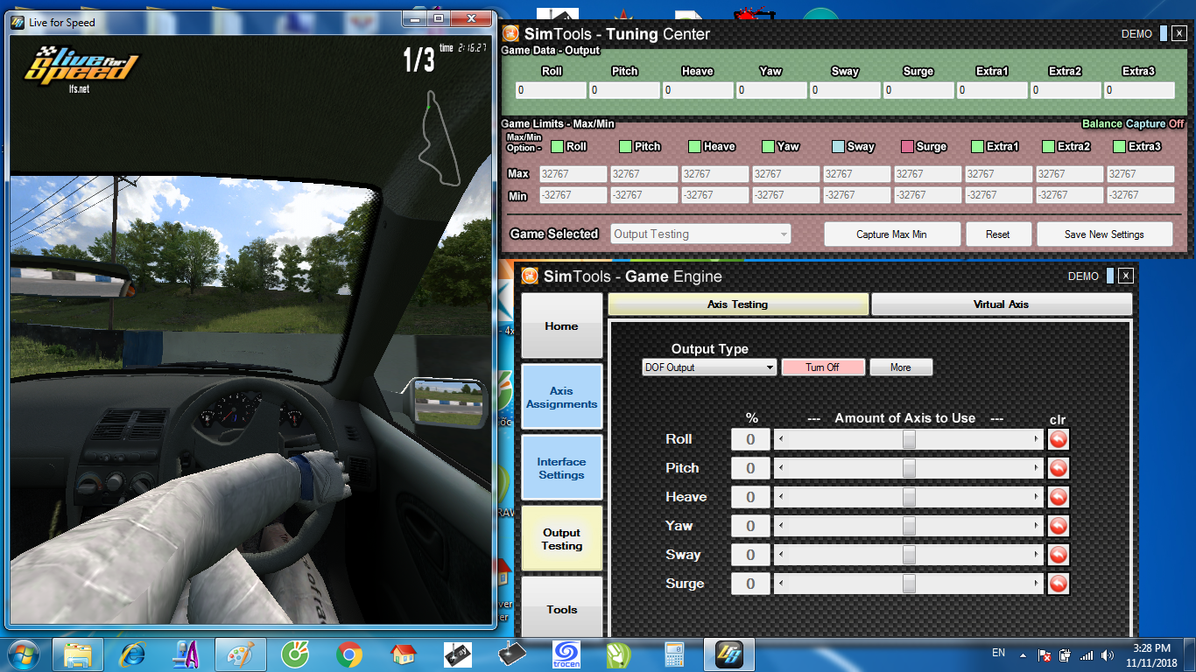Switch to the Virtual Axis tab

[1002, 304]
